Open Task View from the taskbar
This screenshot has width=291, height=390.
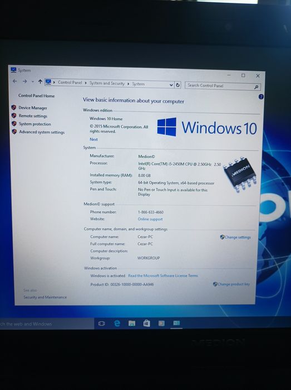tap(101, 324)
